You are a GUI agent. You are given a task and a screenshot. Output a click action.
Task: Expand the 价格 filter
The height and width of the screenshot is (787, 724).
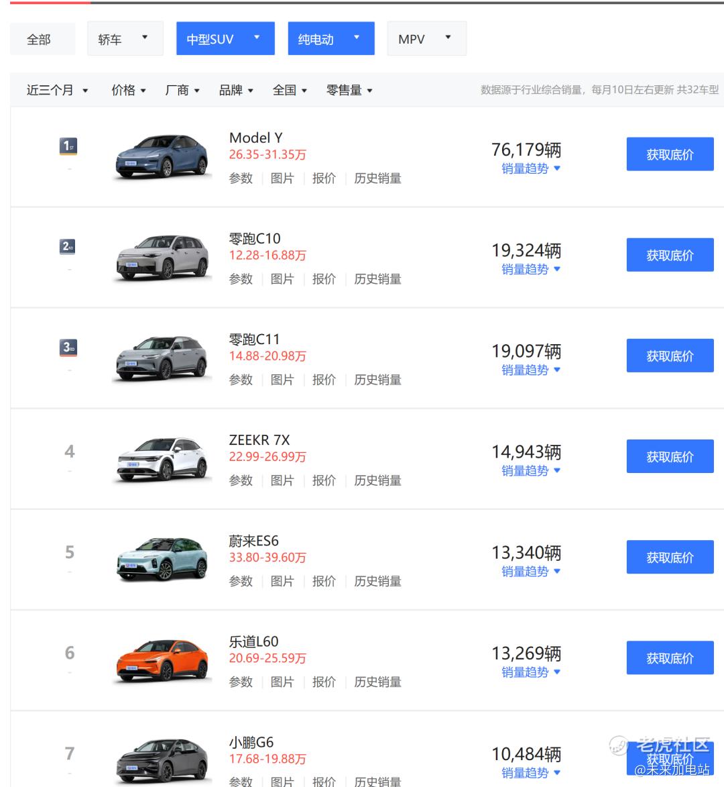click(x=128, y=91)
